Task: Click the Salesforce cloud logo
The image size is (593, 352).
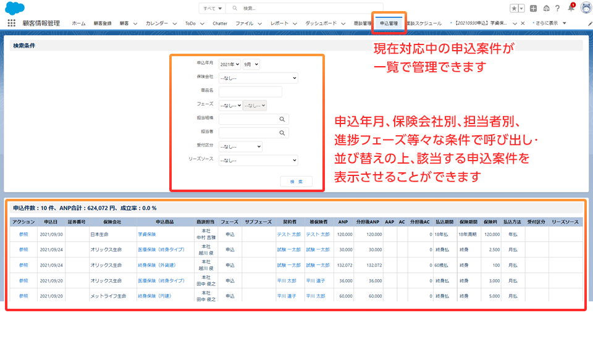Action: 14,8
